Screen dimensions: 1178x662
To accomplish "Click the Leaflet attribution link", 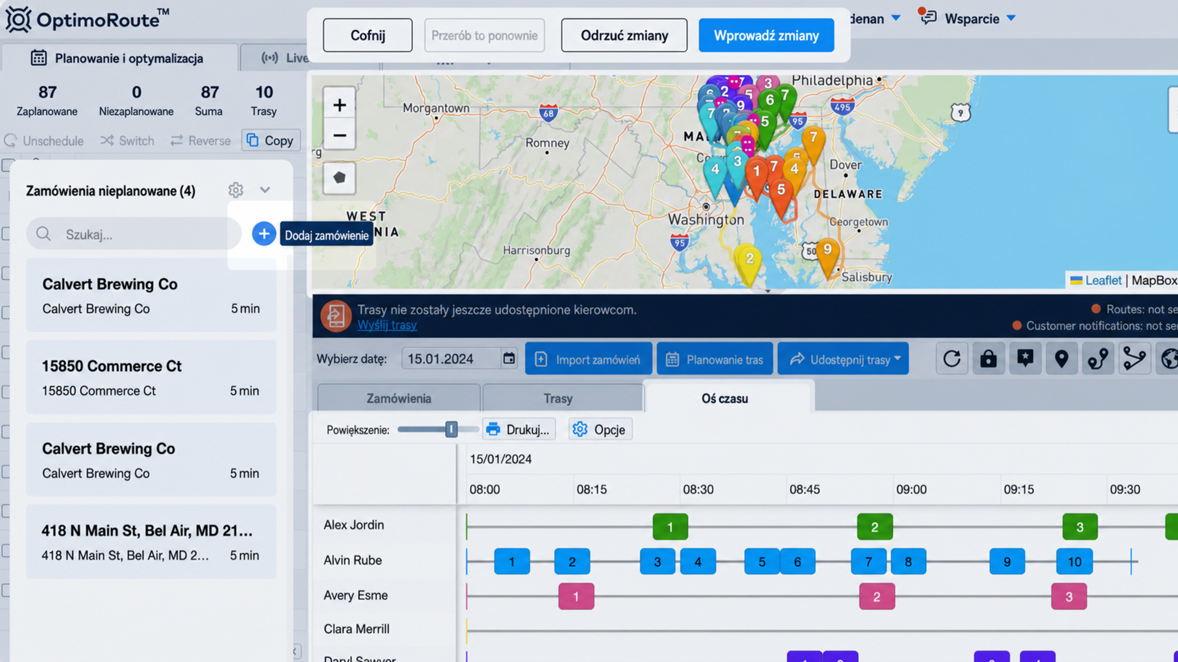I will click(x=1103, y=280).
